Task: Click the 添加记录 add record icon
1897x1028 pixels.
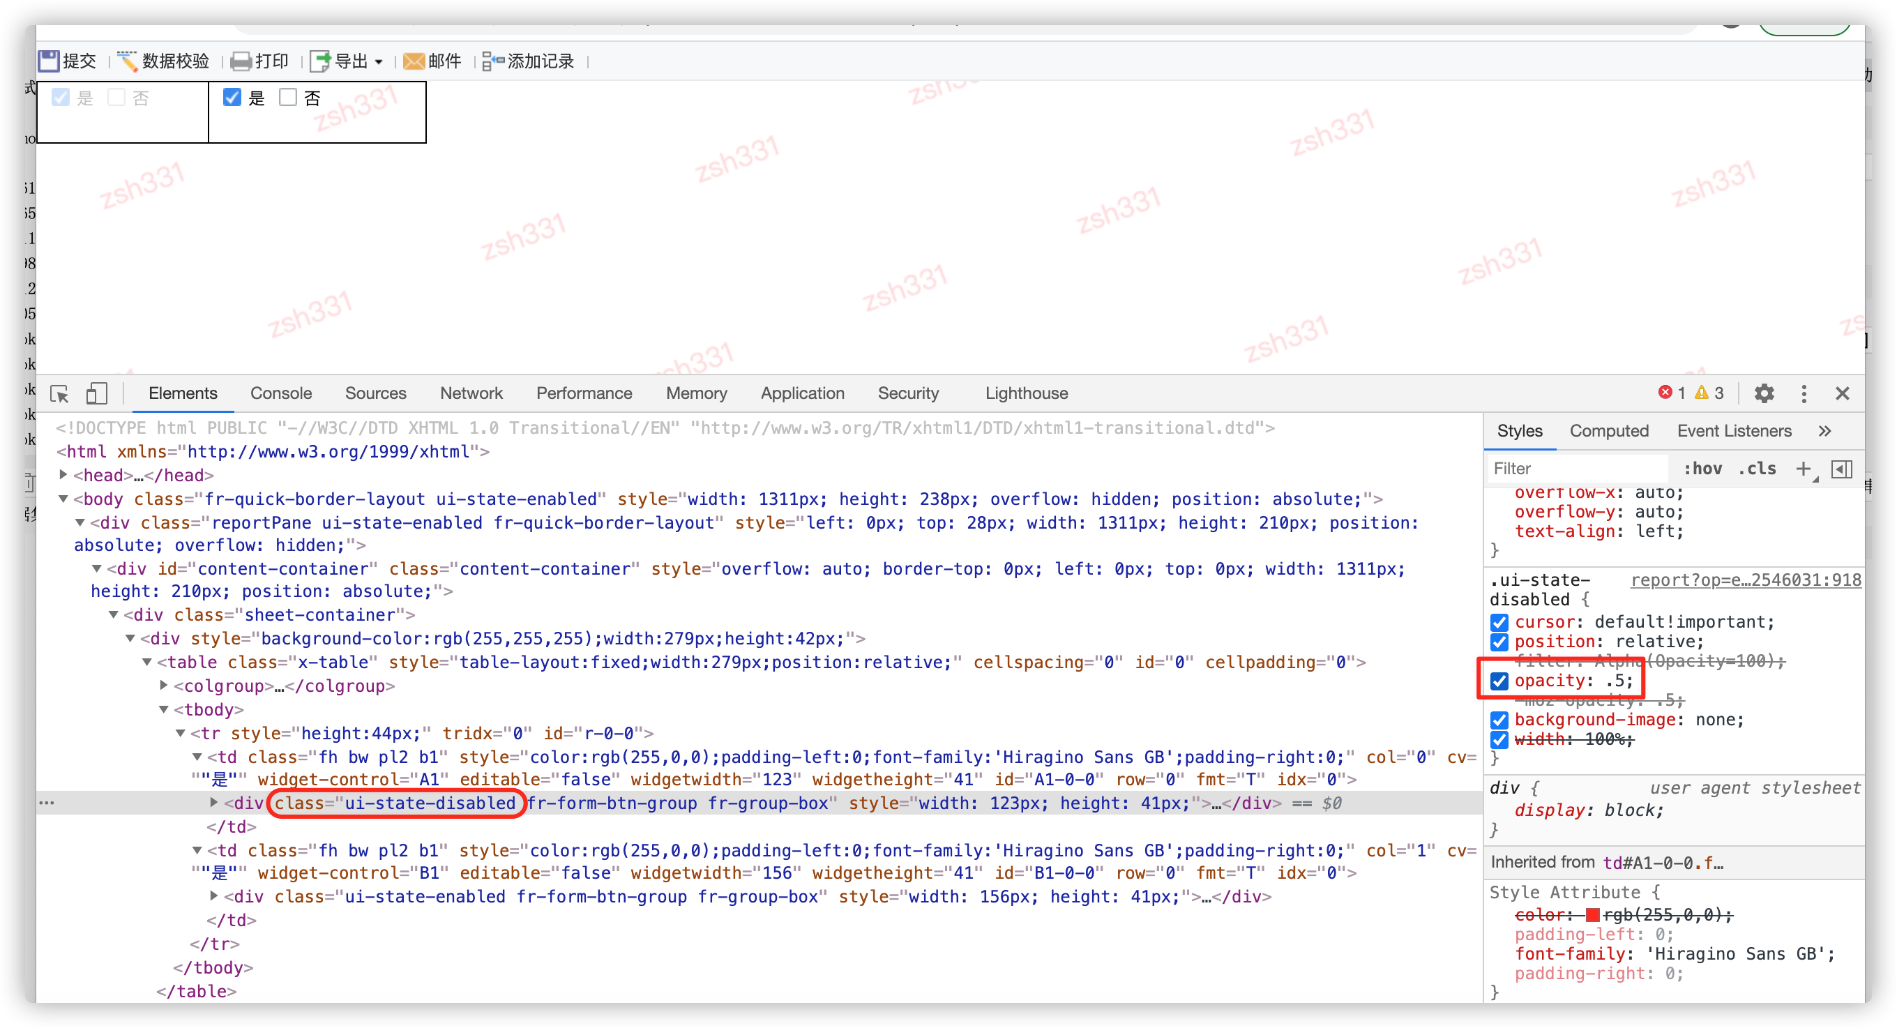Action: 492,61
